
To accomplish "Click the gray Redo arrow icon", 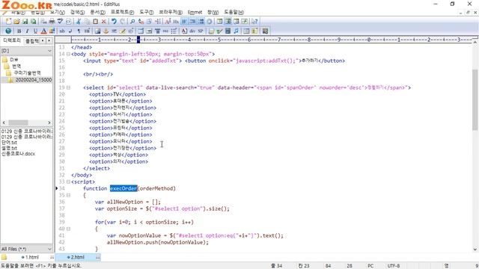I will (x=123, y=22).
